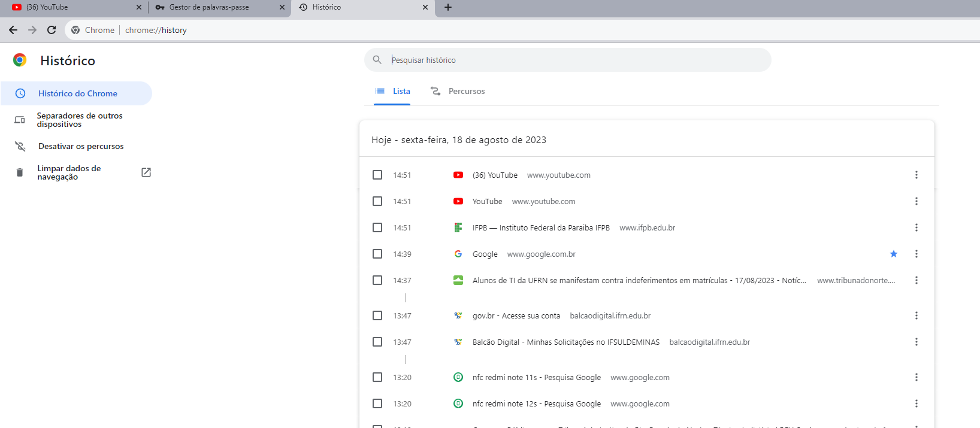Open Separadores de outros dispositivos
The image size is (980, 428).
coord(76,120)
